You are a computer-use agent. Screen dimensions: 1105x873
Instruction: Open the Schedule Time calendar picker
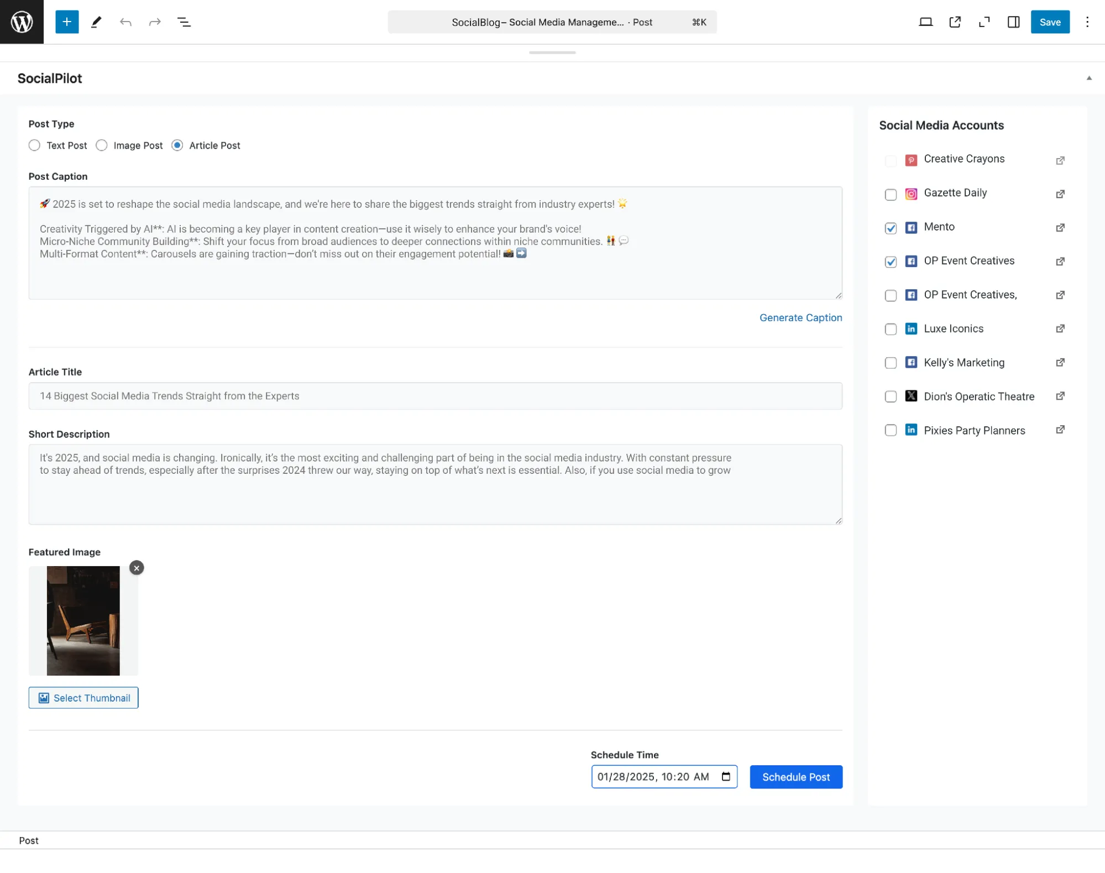[725, 776]
